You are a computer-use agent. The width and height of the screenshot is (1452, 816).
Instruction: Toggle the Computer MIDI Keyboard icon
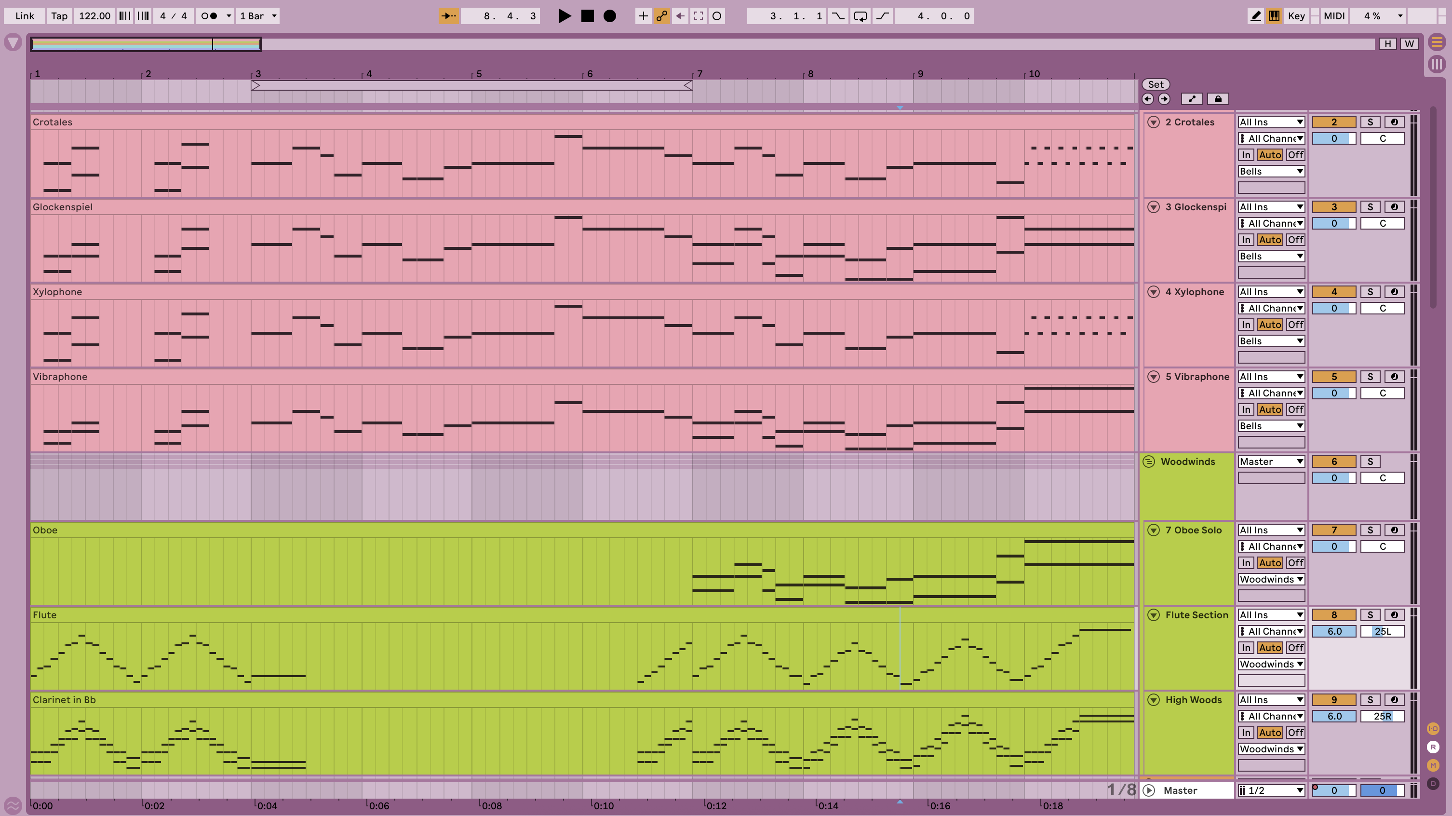1274,16
